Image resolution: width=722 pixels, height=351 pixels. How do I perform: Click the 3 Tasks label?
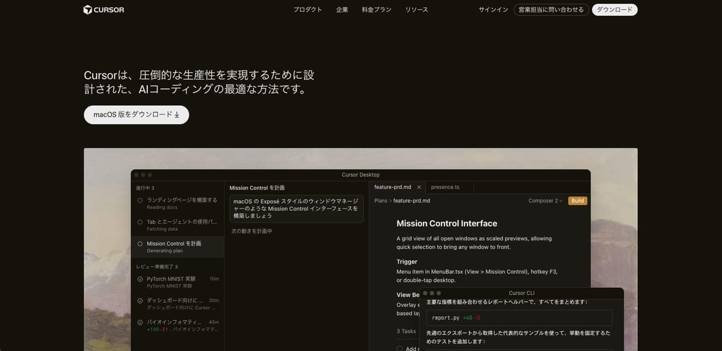tap(406, 331)
